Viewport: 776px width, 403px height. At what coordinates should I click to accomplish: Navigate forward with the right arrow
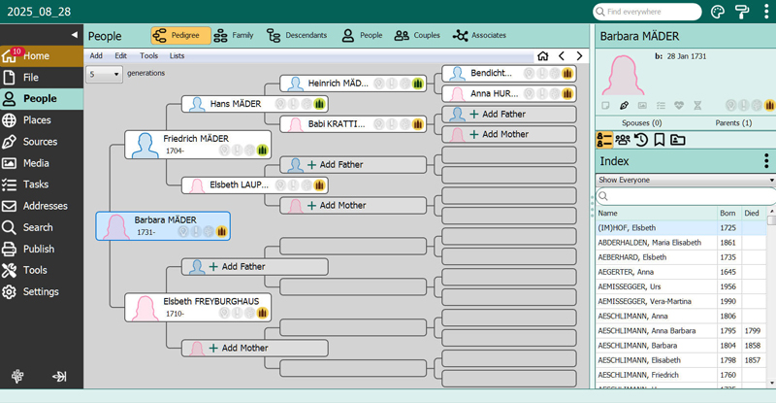579,56
